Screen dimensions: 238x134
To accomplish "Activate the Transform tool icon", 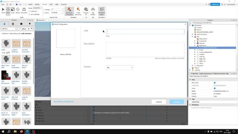I will pyautogui.click(x=24, y=10).
